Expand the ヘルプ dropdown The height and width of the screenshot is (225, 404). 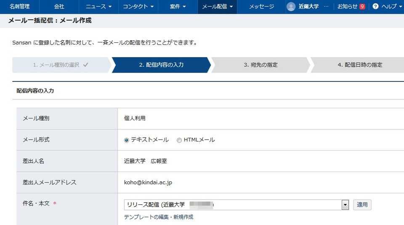coord(391,6)
